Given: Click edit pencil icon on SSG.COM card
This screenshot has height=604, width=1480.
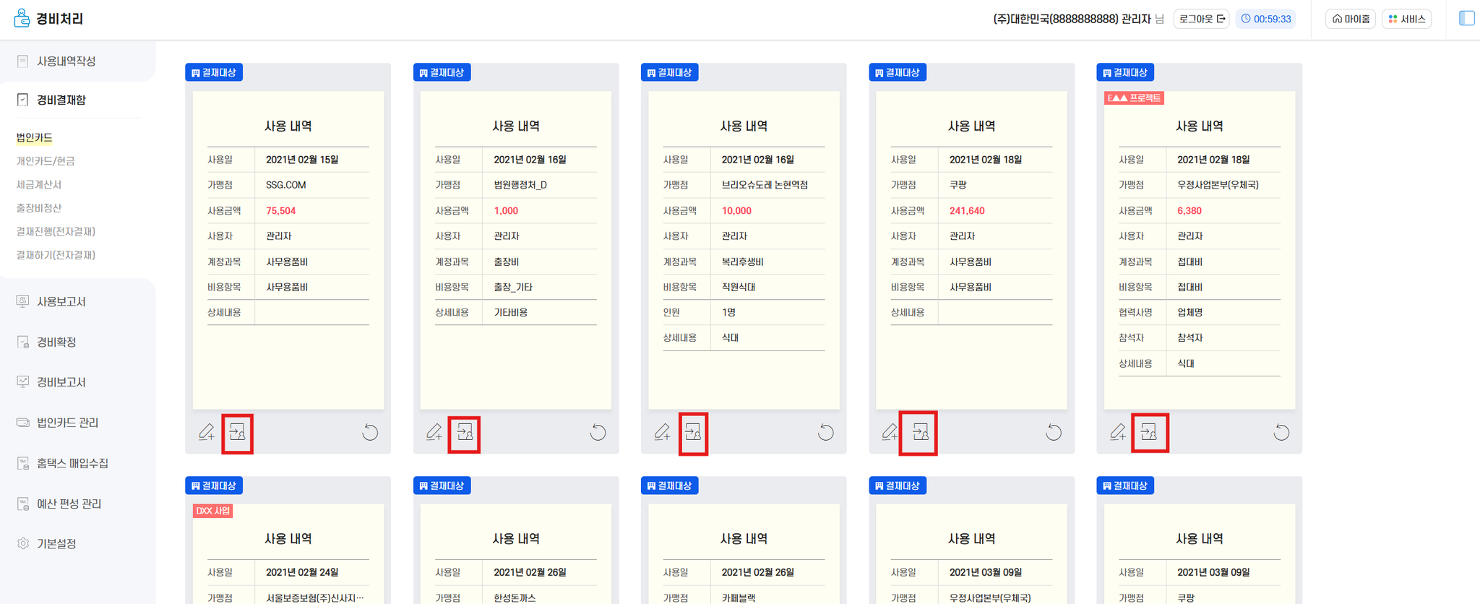Looking at the screenshot, I should pos(207,432).
